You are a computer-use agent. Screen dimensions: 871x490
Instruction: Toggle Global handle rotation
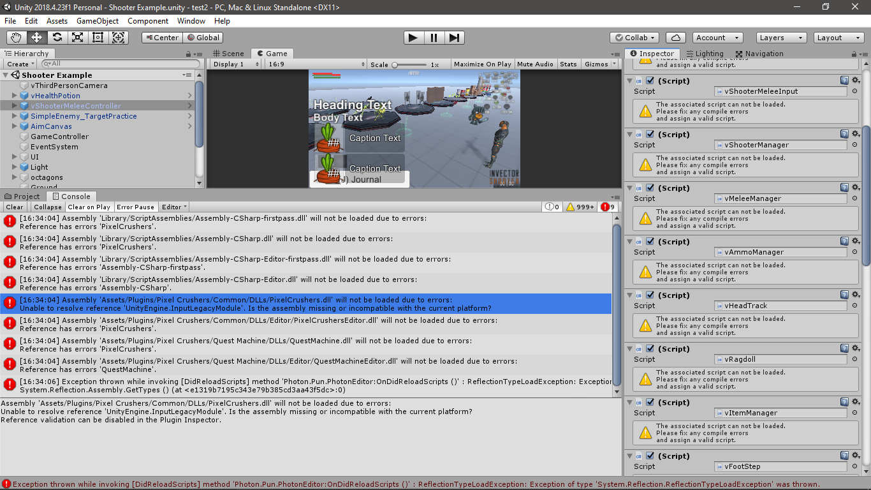[x=203, y=38]
